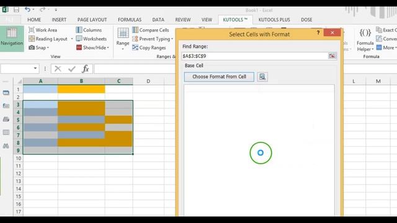
Task: Click Compare Cells
Action: pyautogui.click(x=151, y=30)
